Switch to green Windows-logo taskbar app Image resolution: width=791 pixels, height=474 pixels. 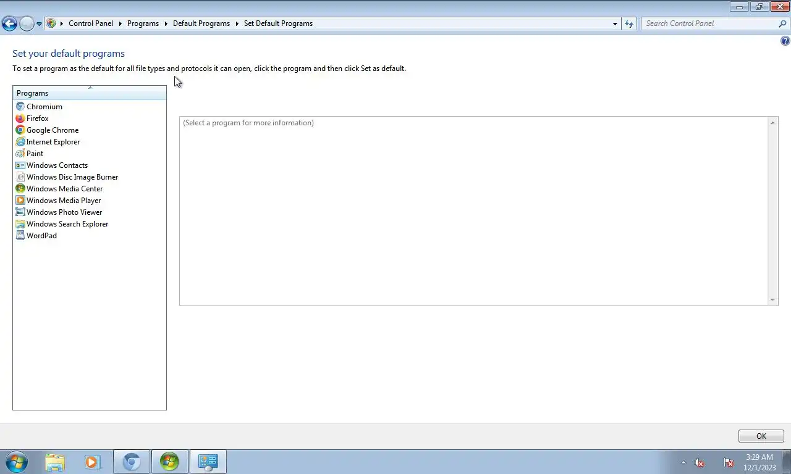click(x=169, y=462)
